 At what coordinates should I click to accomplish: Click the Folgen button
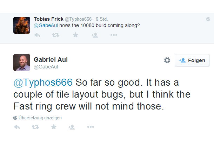pos(192,60)
